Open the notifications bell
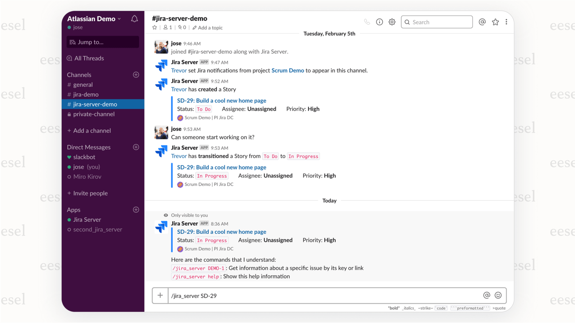 tap(134, 19)
